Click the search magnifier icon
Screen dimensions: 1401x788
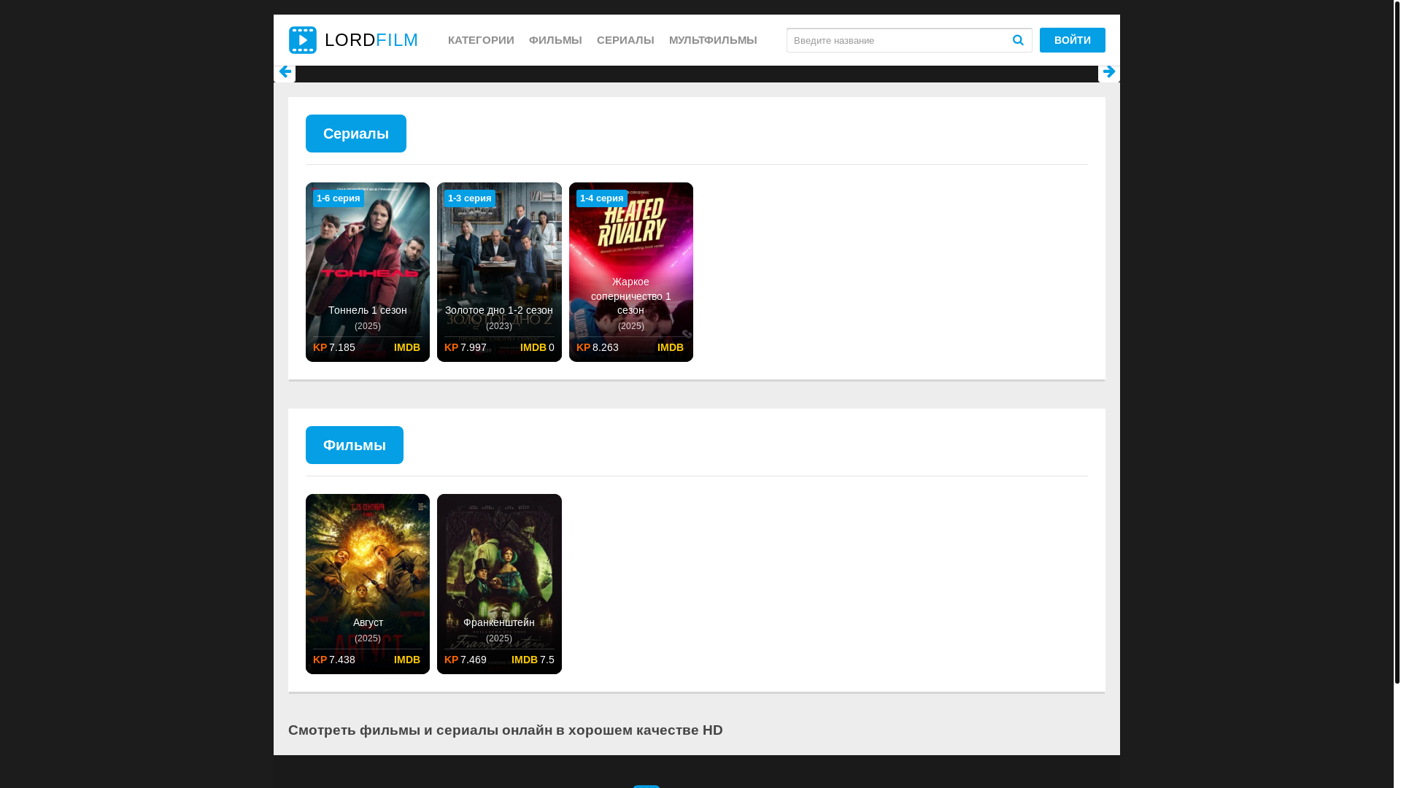tap(1018, 40)
